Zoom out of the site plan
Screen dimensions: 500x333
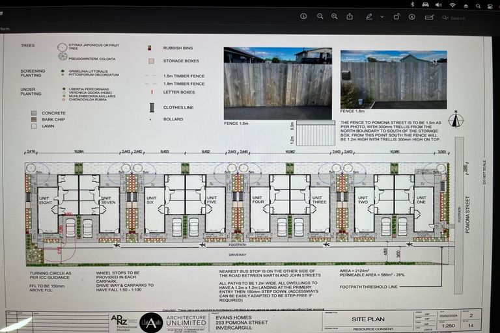point(320,16)
